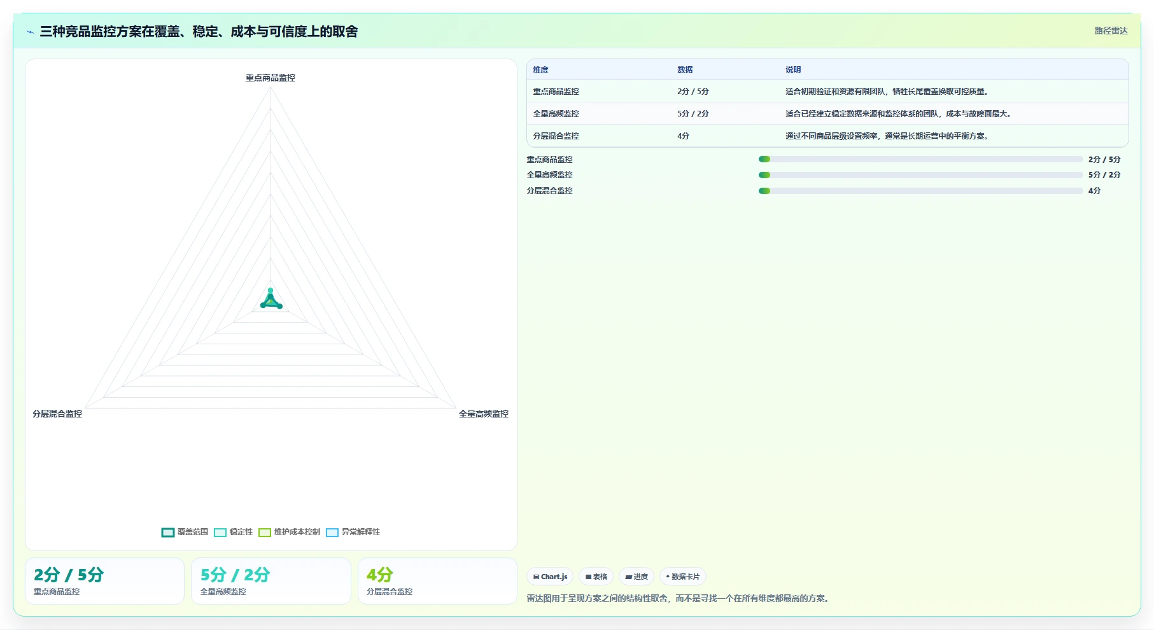Click the 4分 summary card
Viewport: 1154px width, 630px height.
click(x=437, y=581)
